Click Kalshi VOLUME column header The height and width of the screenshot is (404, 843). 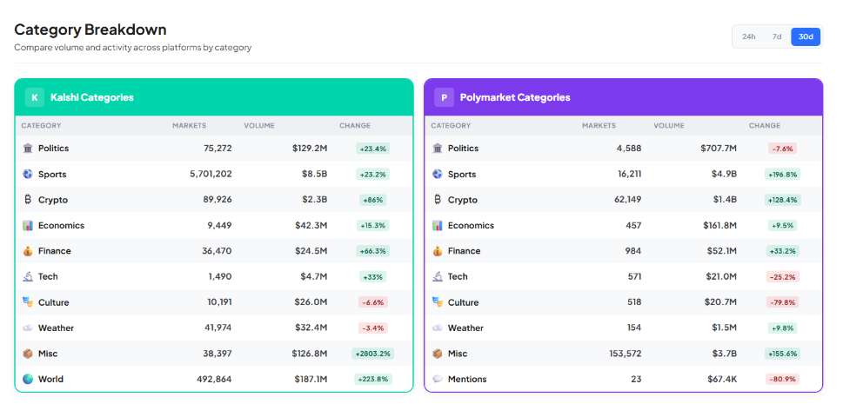pos(259,126)
